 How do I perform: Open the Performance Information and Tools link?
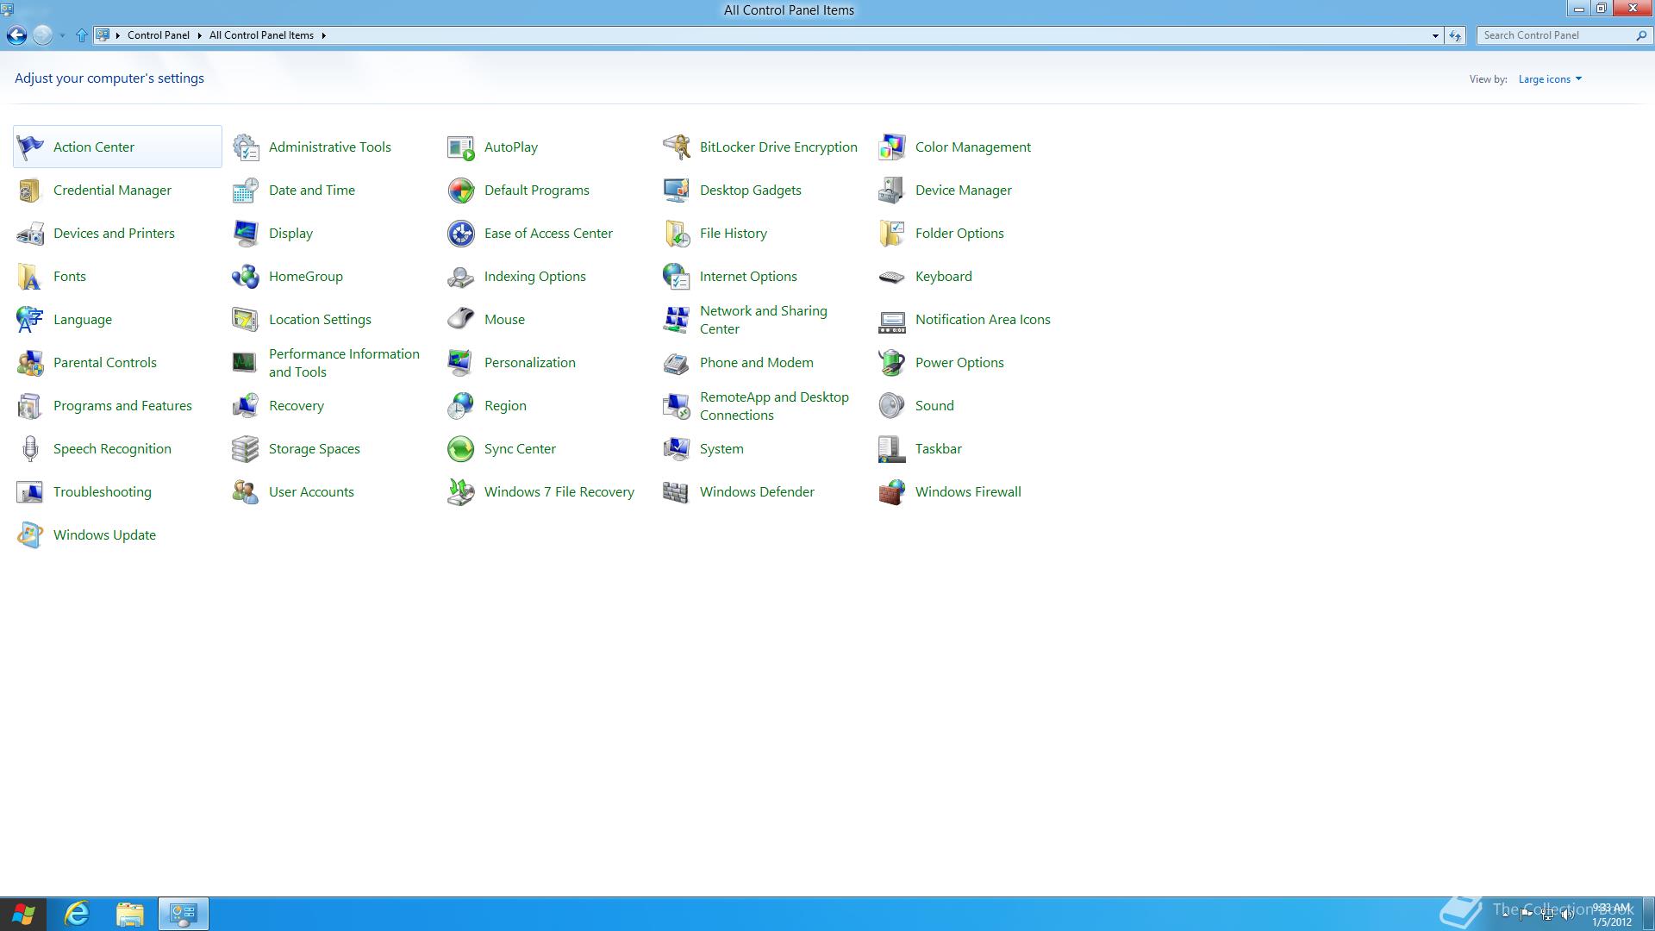pos(344,363)
